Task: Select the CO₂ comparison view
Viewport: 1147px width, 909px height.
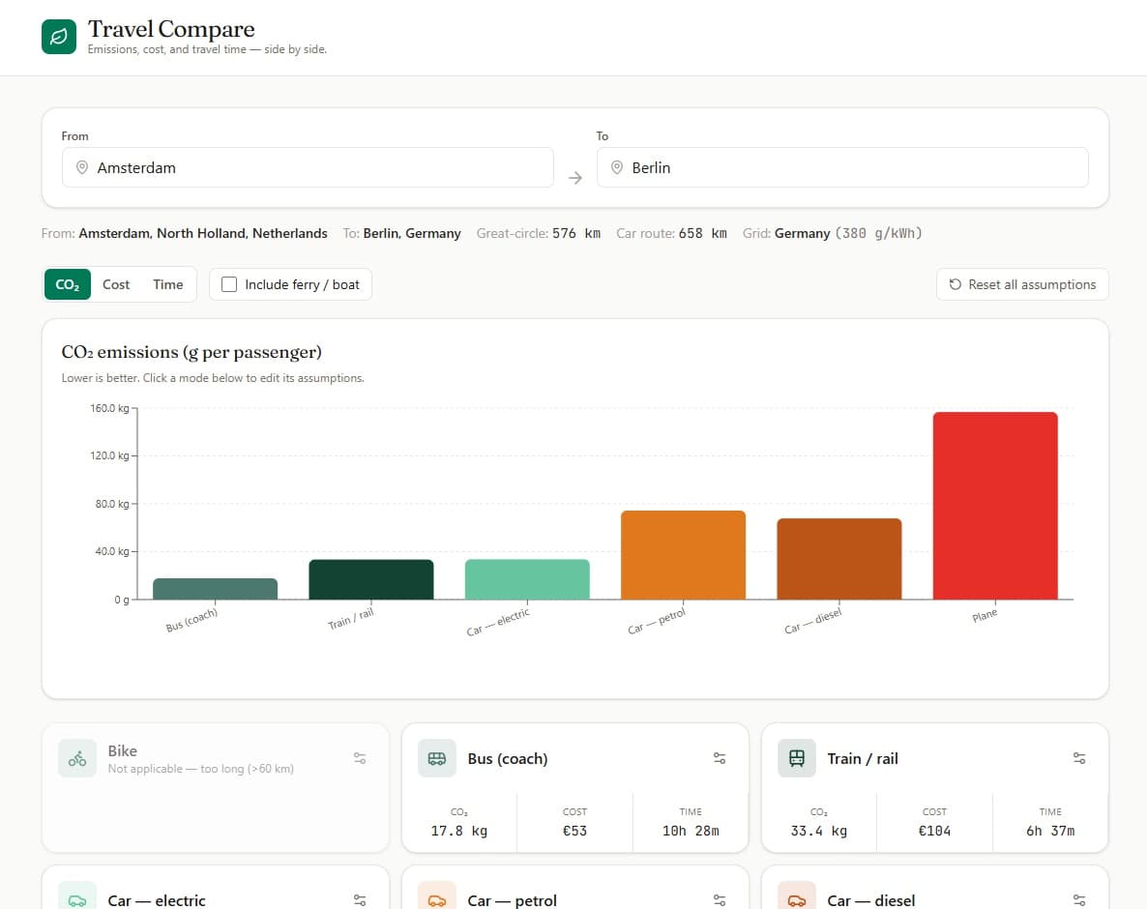Action: [67, 284]
